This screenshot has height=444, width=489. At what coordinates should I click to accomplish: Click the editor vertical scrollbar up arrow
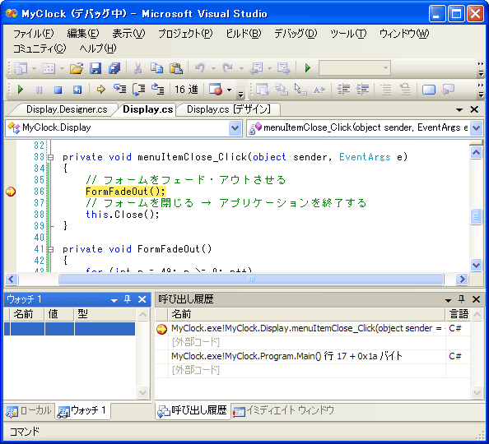(476, 153)
